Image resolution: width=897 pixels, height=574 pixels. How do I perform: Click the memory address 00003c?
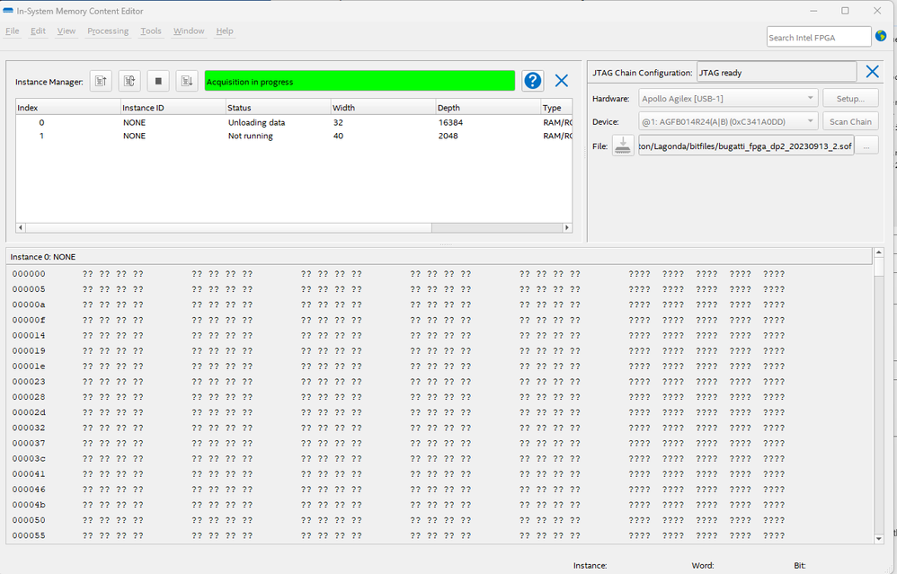point(29,458)
